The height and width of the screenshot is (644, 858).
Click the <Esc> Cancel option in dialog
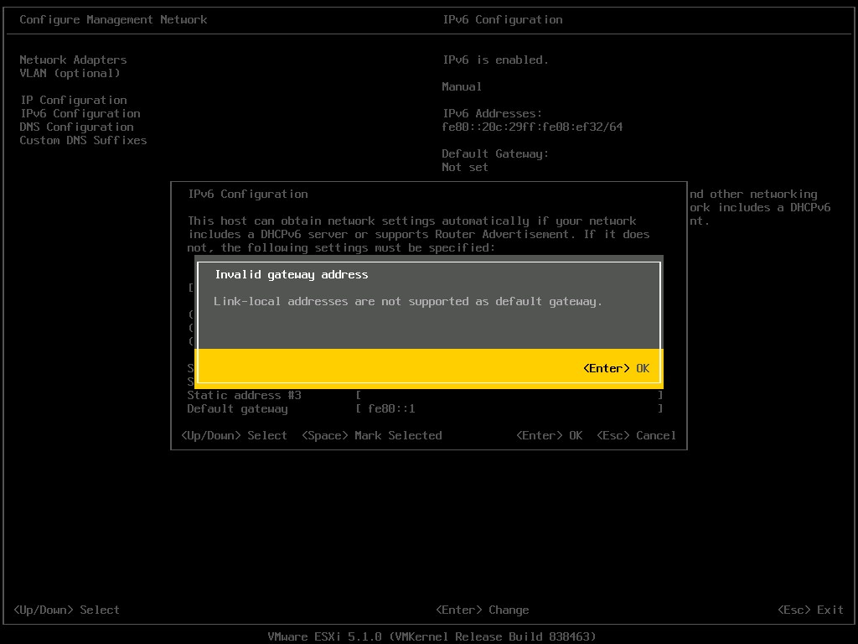(635, 435)
